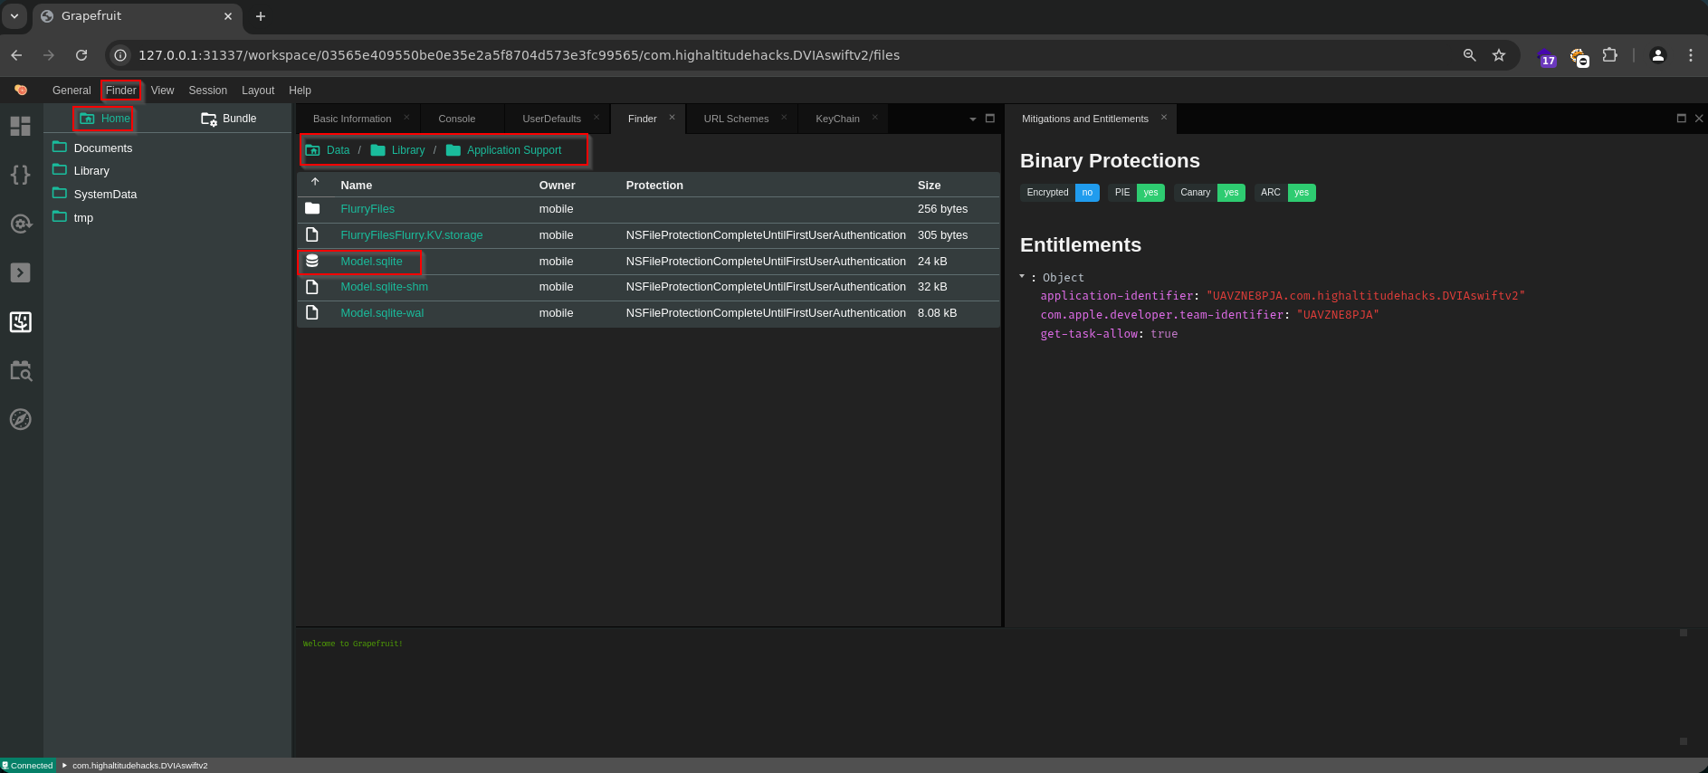Viewport: 1708px width, 773px height.
Task: Reload the page in Chrome
Action: pyautogui.click(x=81, y=55)
